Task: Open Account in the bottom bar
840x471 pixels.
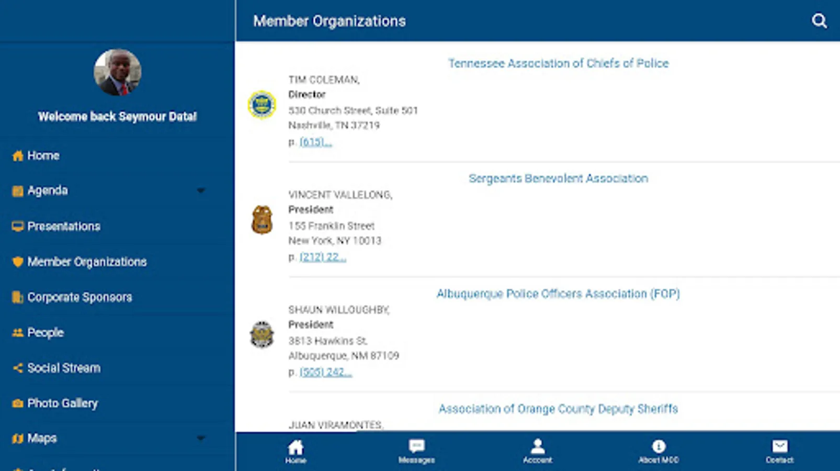Action: coord(537,452)
